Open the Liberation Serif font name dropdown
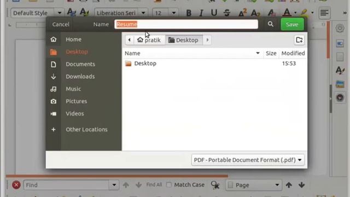 (x=143, y=13)
